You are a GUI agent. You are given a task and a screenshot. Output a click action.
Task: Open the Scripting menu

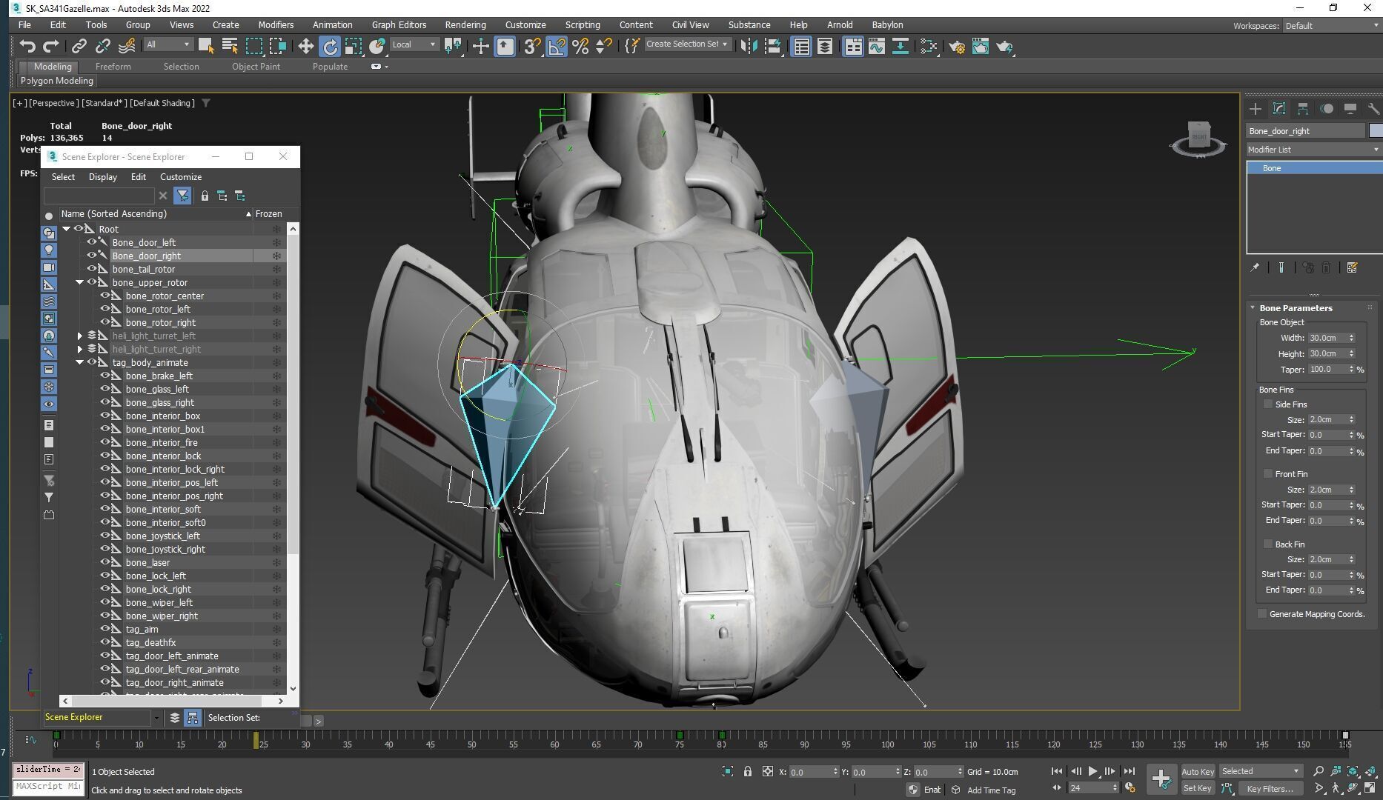coord(583,24)
